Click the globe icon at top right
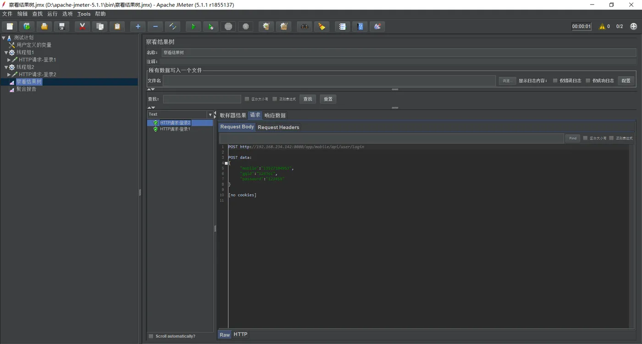The height and width of the screenshot is (344, 642). pos(634,26)
